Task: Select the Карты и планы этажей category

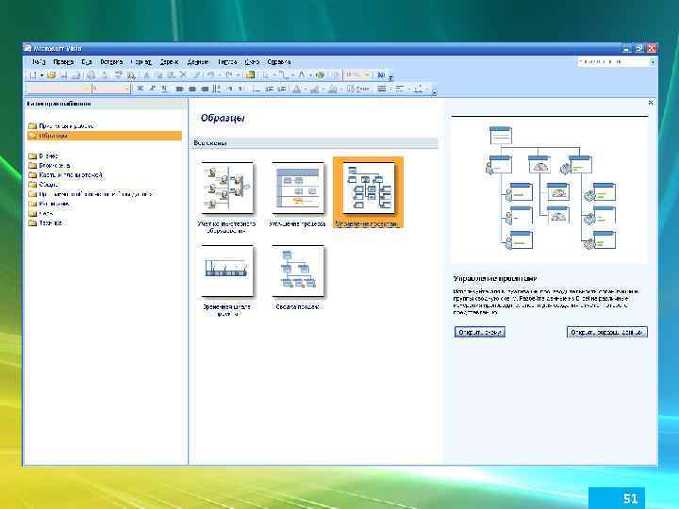Action: [x=66, y=175]
